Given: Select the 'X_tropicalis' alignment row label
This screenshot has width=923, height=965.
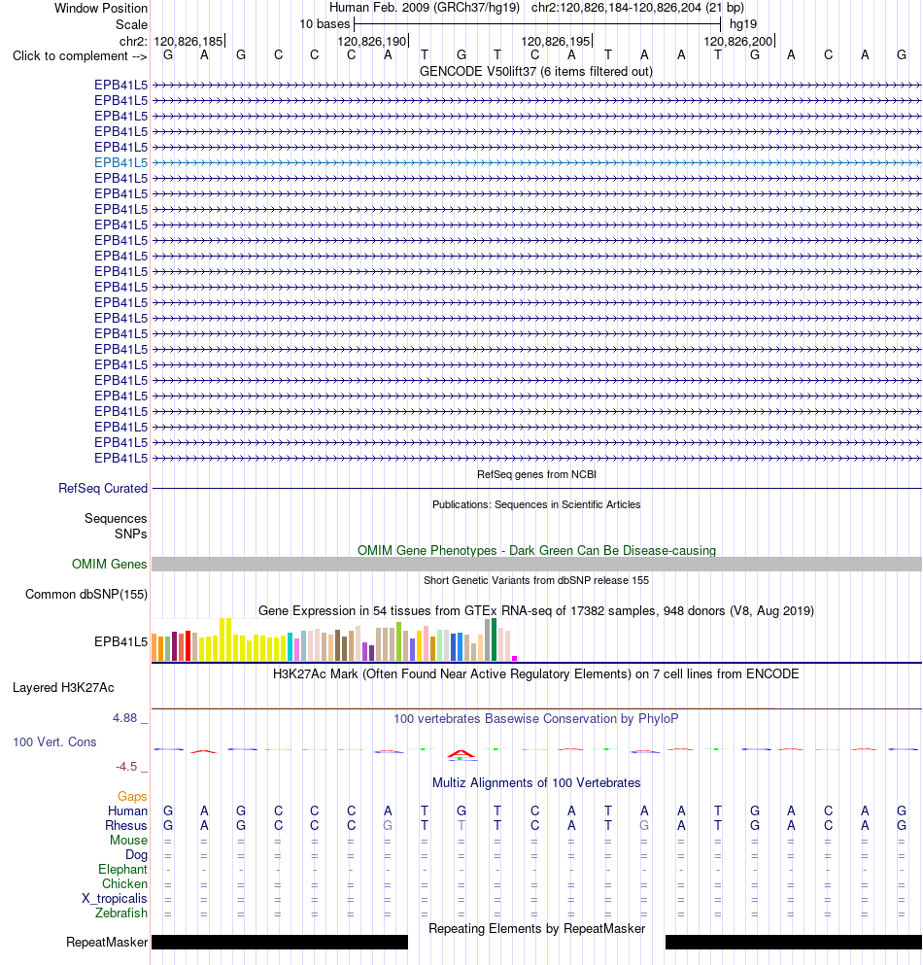Looking at the screenshot, I should [115, 899].
